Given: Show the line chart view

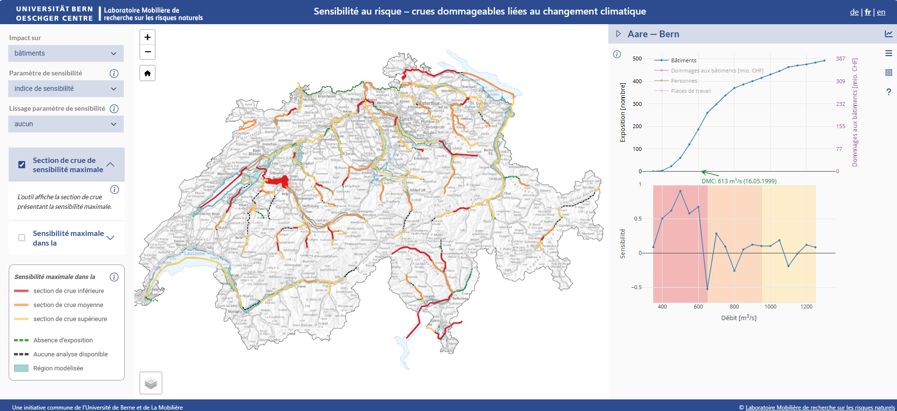Looking at the screenshot, I should 889,34.
